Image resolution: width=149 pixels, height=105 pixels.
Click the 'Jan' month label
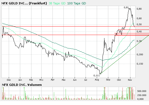tap(20, 80)
